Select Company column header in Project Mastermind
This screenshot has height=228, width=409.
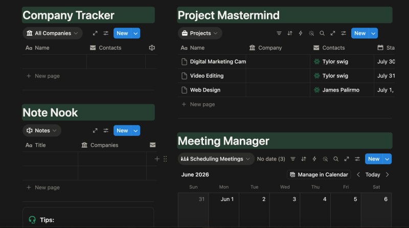tap(265, 48)
